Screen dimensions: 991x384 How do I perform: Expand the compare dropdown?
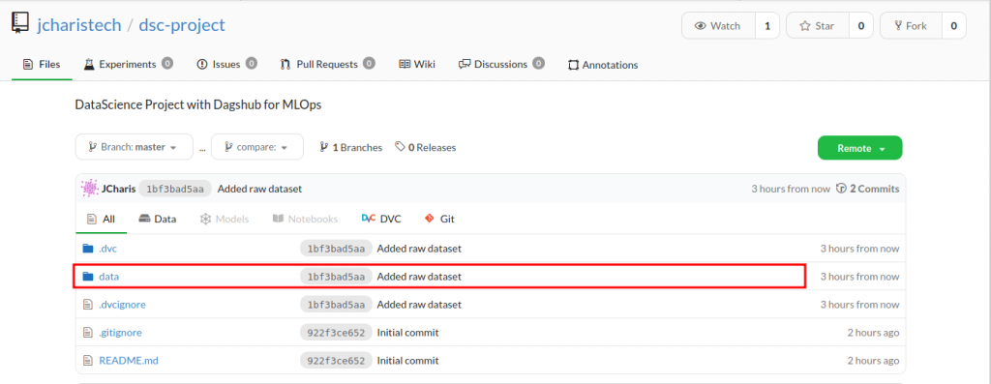[257, 147]
